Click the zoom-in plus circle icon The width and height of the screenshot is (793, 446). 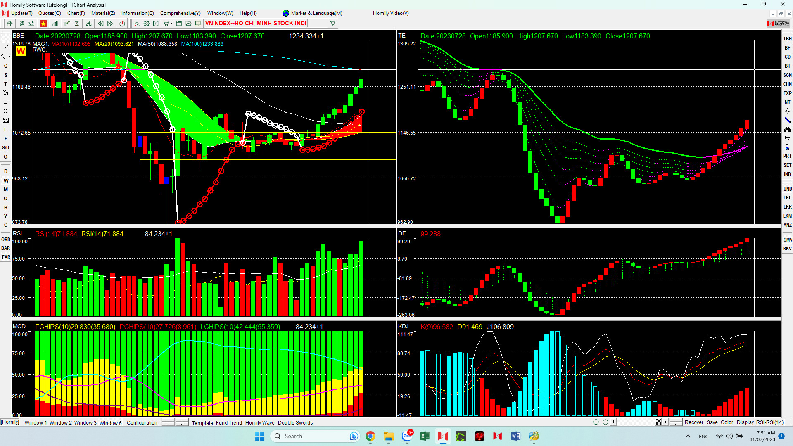pyautogui.click(x=596, y=422)
